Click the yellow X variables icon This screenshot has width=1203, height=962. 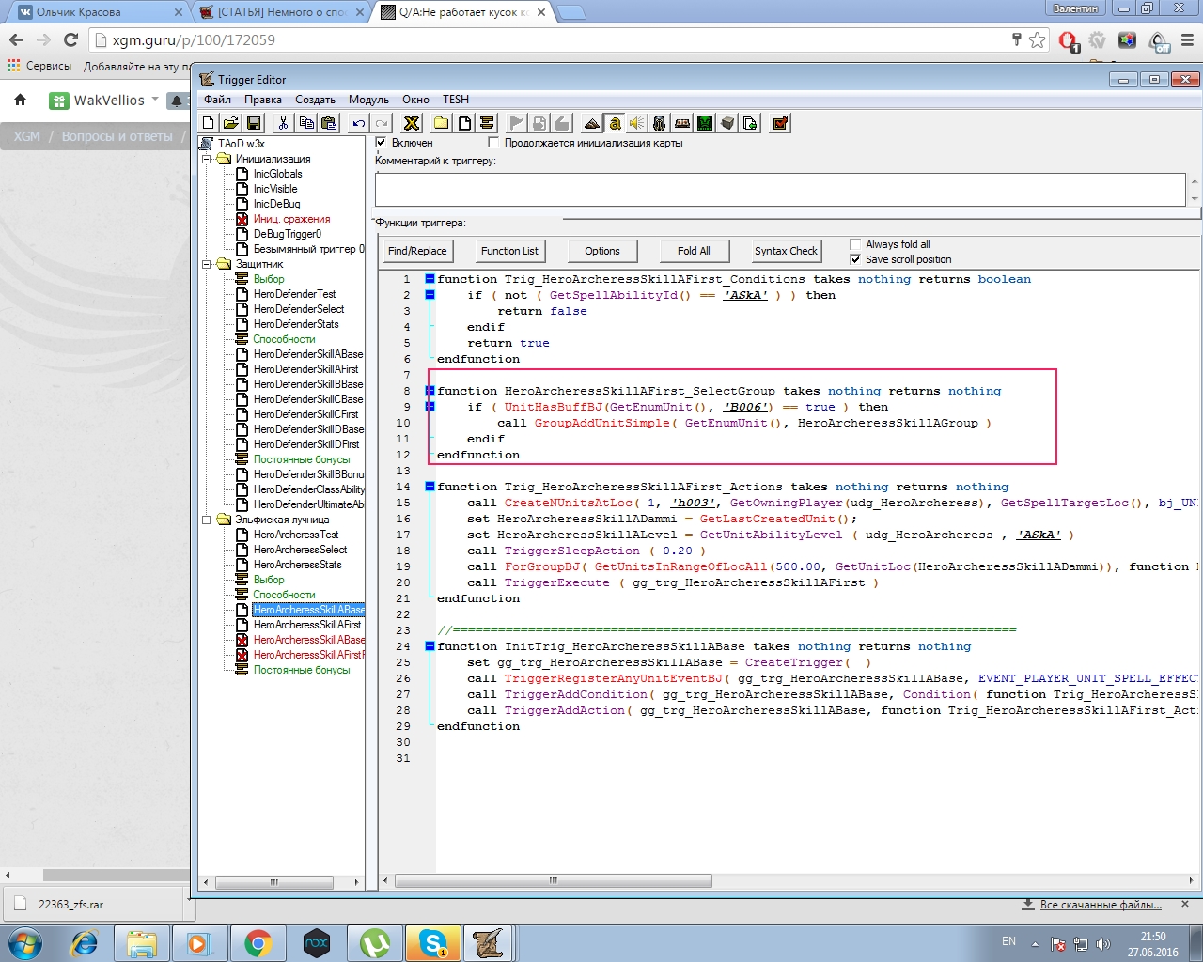pyautogui.click(x=411, y=123)
